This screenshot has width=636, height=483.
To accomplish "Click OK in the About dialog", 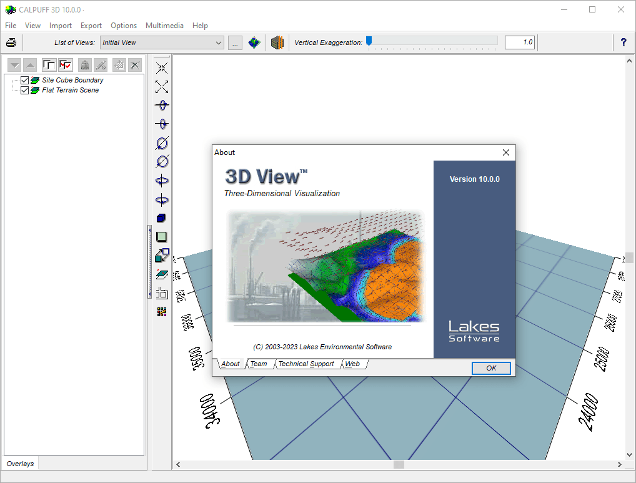I will [x=491, y=368].
